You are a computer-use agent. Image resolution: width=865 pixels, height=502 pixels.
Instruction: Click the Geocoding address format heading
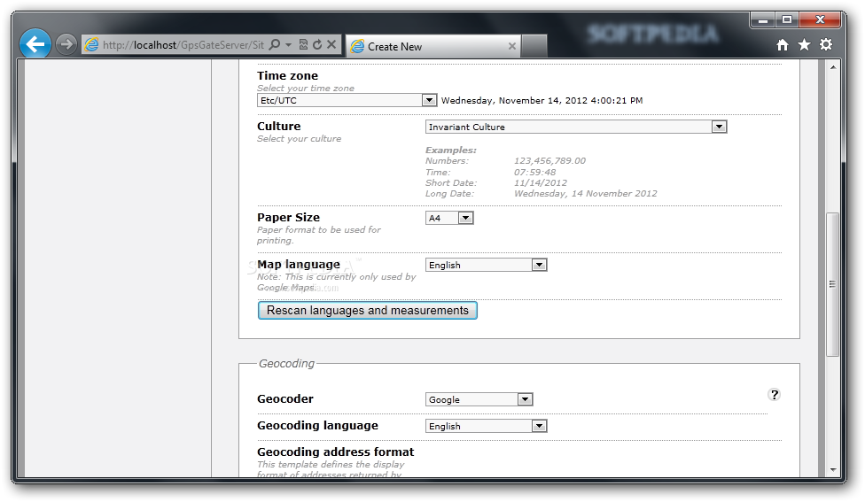[335, 452]
